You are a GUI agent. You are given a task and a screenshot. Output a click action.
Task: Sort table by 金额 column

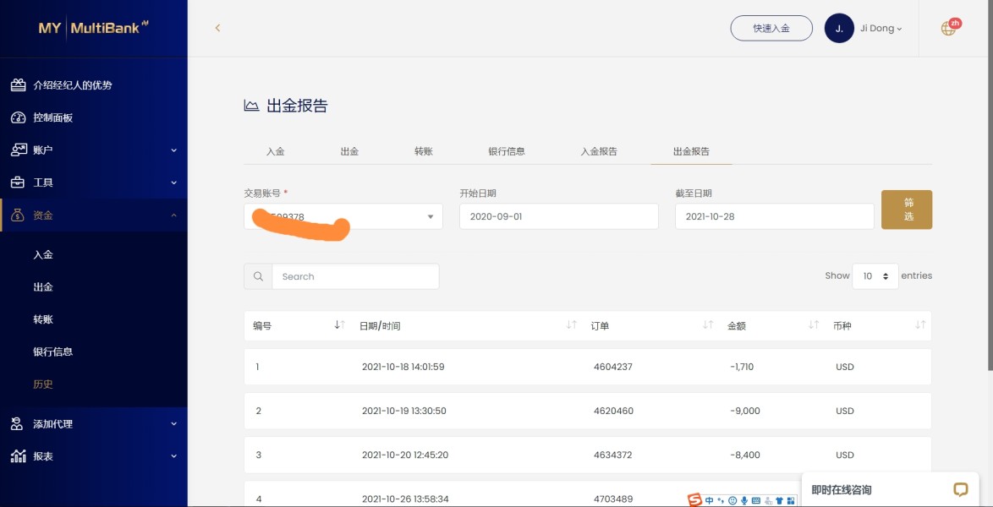tap(813, 325)
